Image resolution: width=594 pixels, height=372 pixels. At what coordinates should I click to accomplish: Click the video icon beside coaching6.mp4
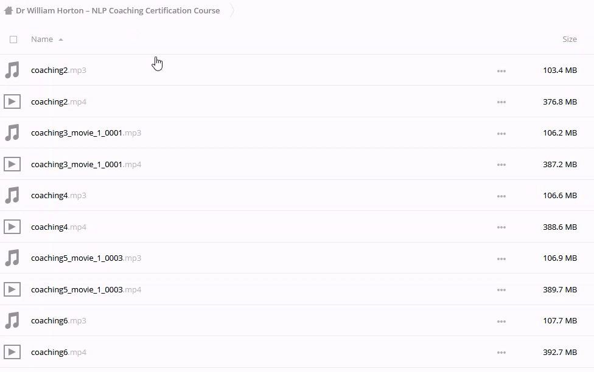pyautogui.click(x=12, y=352)
